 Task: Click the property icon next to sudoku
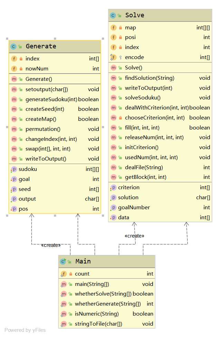[14, 169]
